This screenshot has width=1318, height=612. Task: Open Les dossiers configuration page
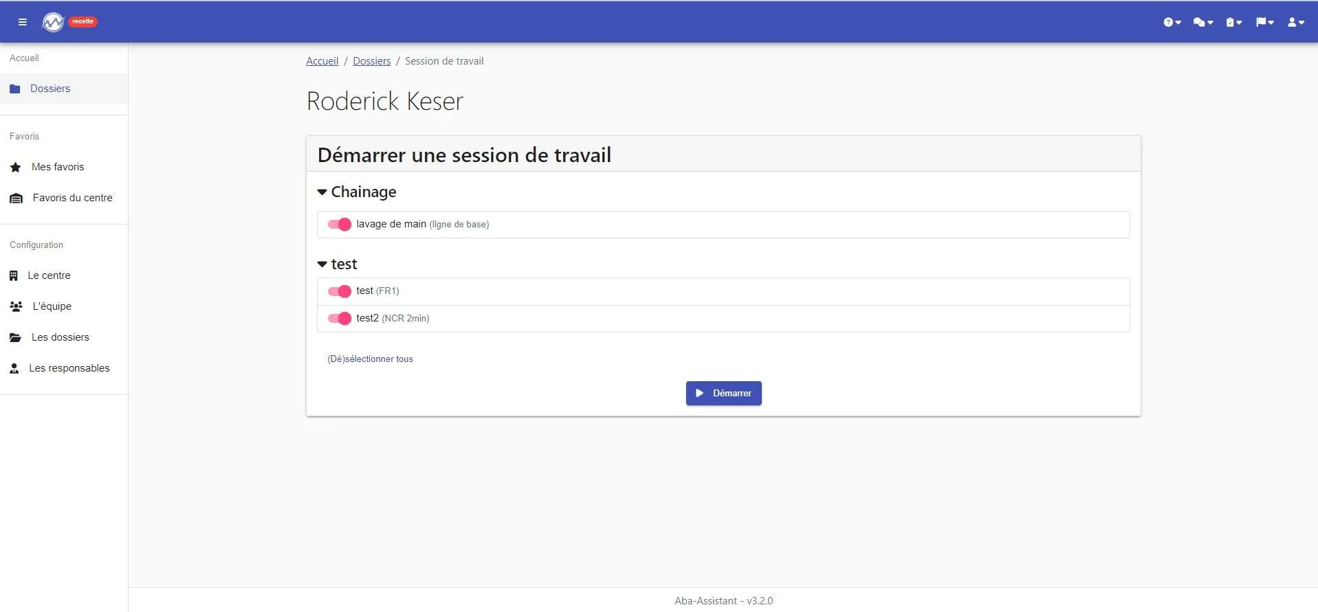click(x=64, y=337)
